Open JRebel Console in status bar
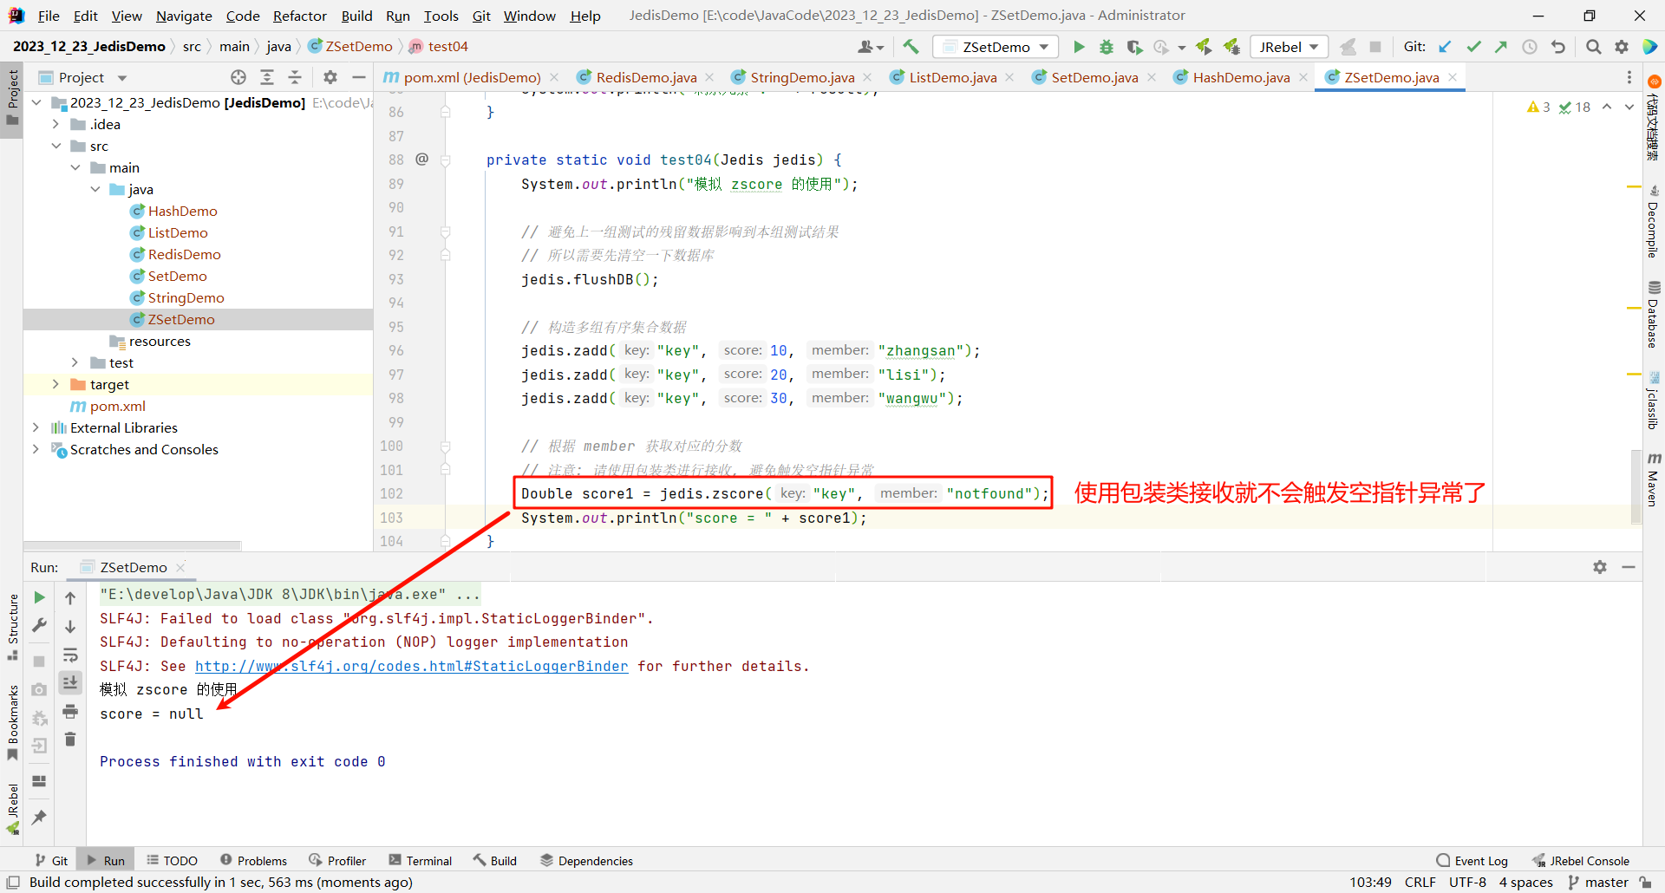Viewport: 1665px width, 893px height. point(1581,860)
